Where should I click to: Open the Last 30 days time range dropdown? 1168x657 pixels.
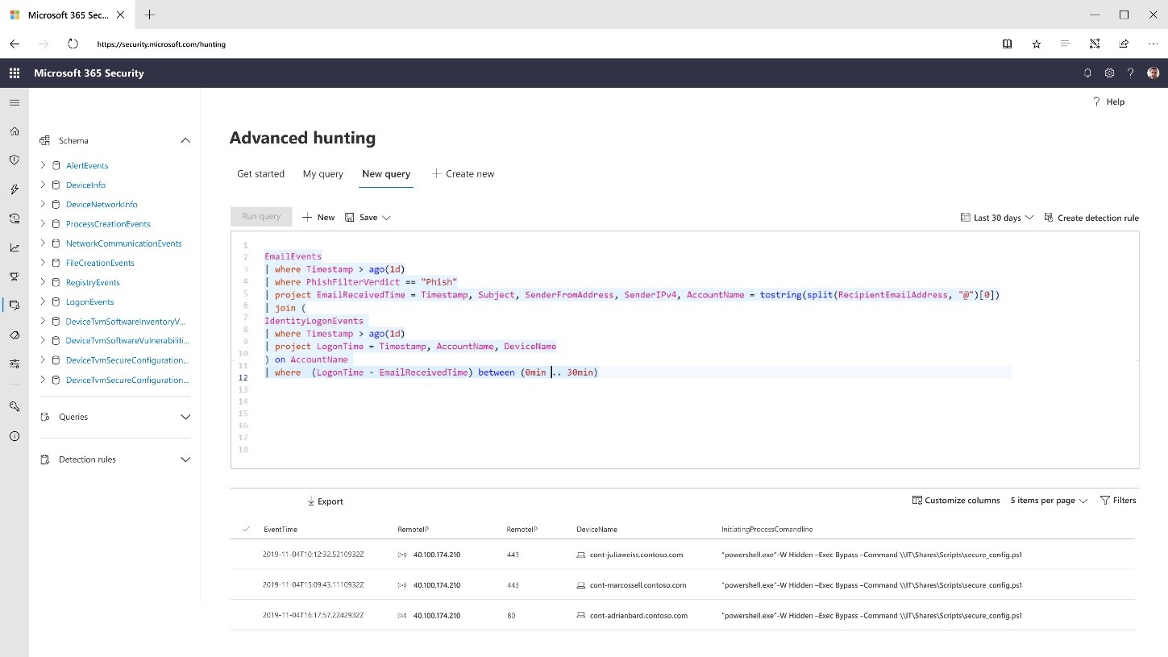(996, 217)
